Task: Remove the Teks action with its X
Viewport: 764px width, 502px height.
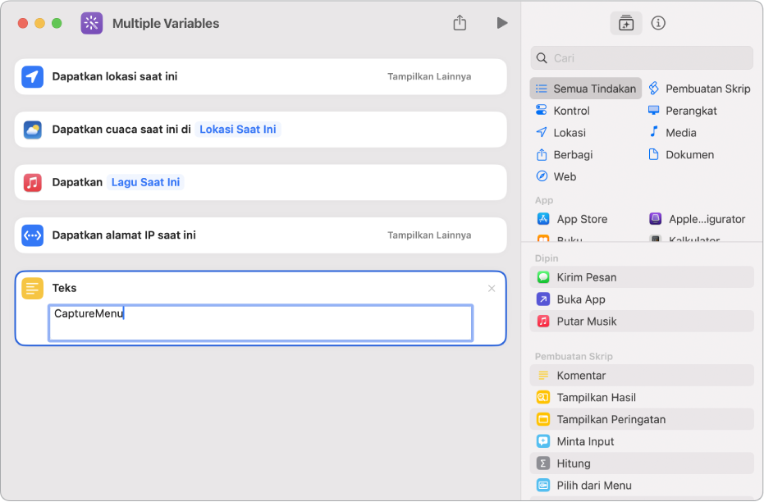Action: pos(492,288)
